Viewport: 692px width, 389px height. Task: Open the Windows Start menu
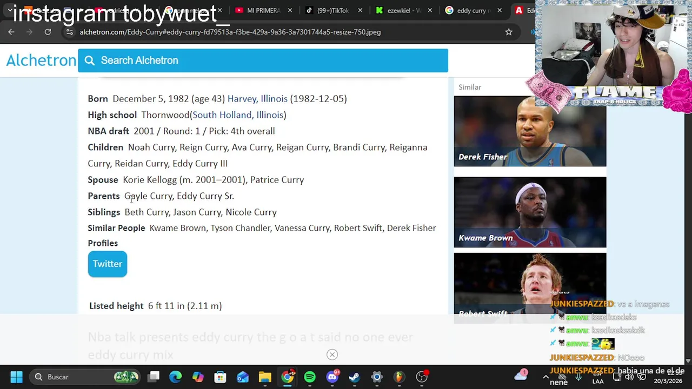coord(16,377)
